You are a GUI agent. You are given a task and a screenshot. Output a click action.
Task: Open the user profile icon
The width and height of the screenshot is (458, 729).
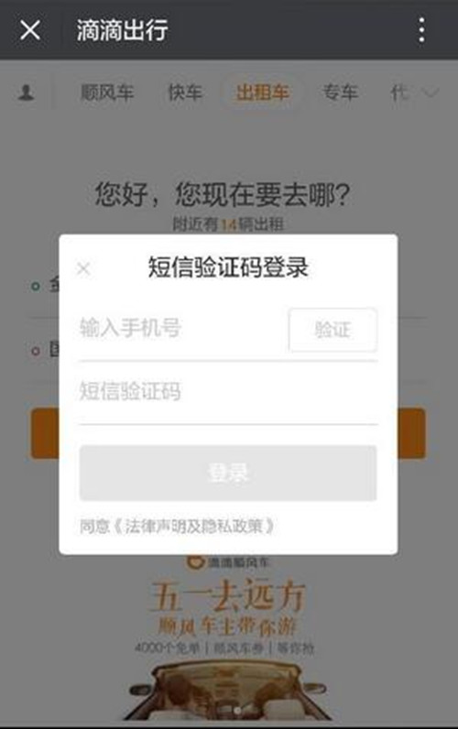[x=26, y=92]
